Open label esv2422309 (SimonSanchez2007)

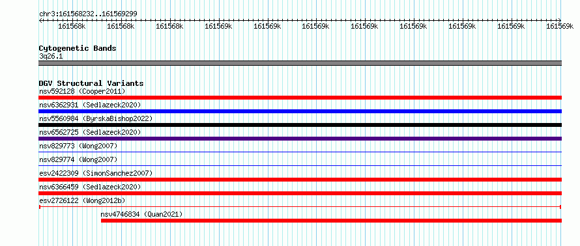96,173
